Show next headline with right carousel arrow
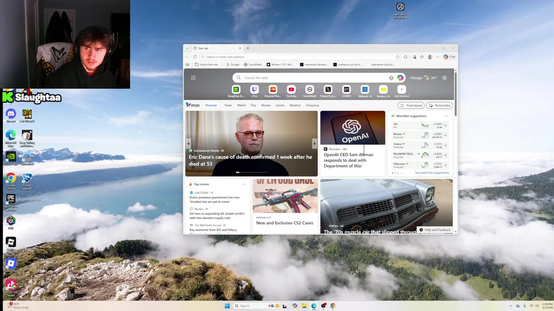Viewport: 554px width, 311px height. point(315,143)
